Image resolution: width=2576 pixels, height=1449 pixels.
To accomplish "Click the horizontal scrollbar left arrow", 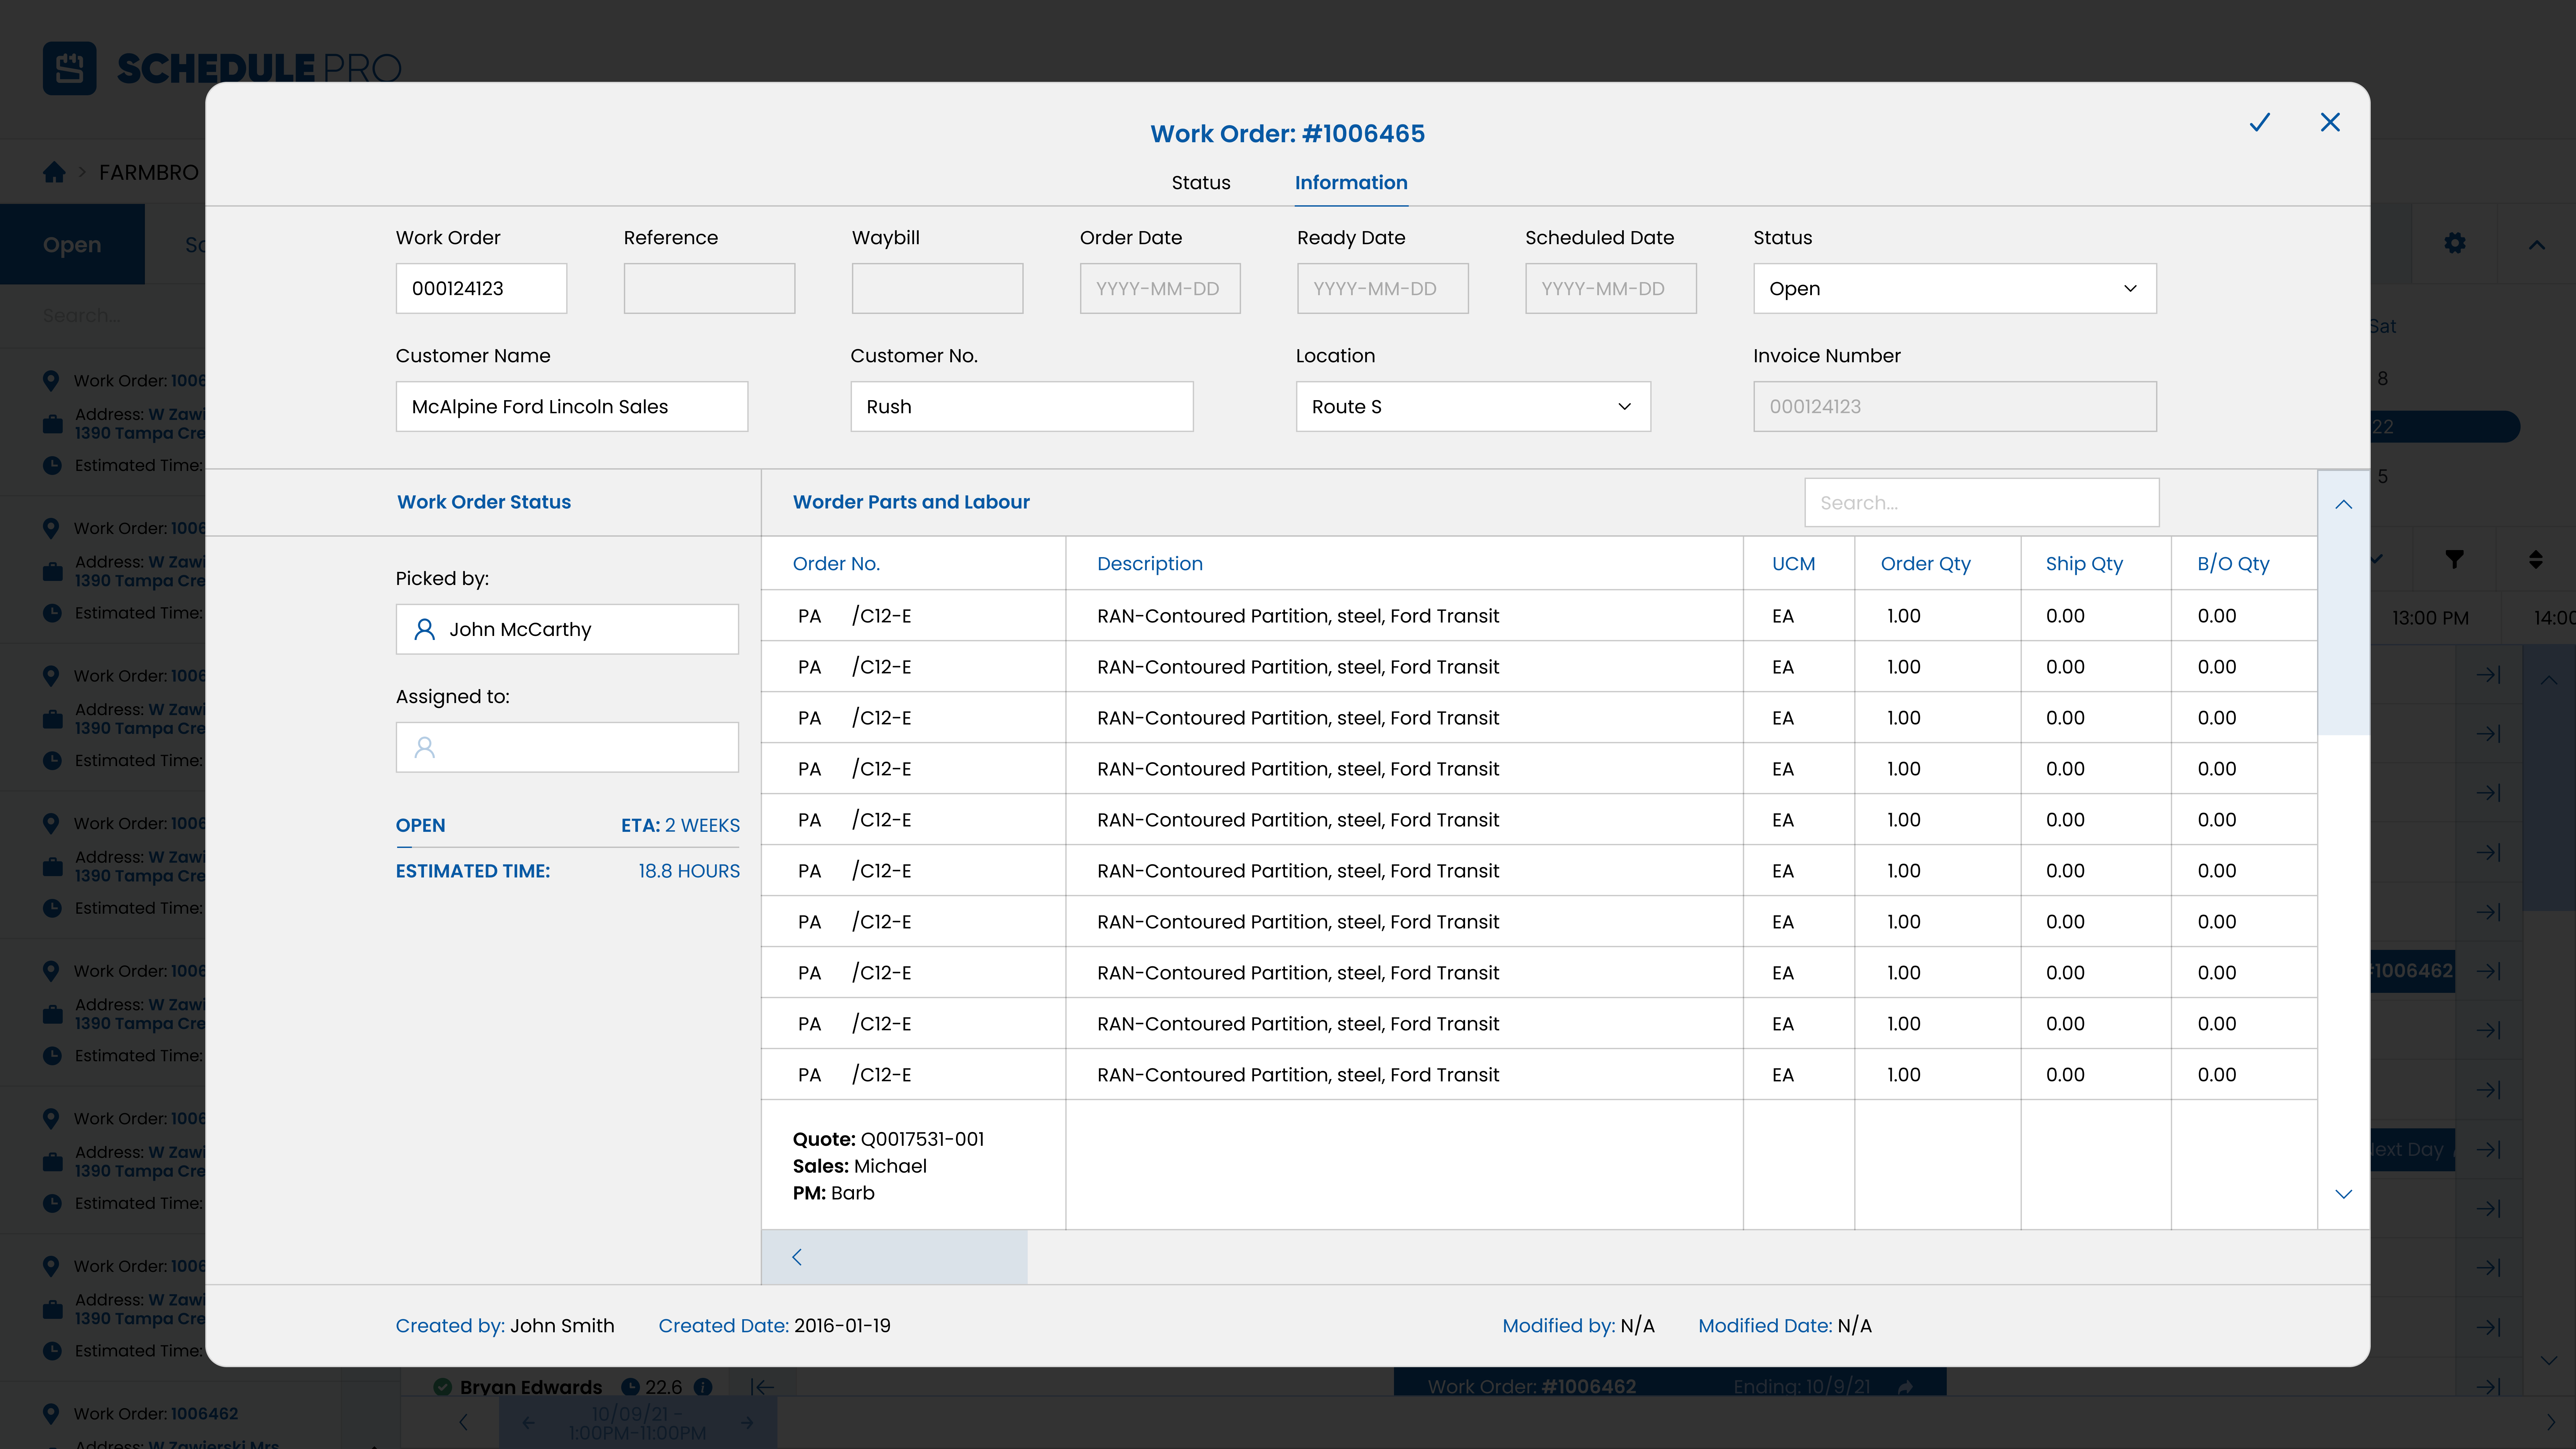I will pyautogui.click(x=797, y=1257).
